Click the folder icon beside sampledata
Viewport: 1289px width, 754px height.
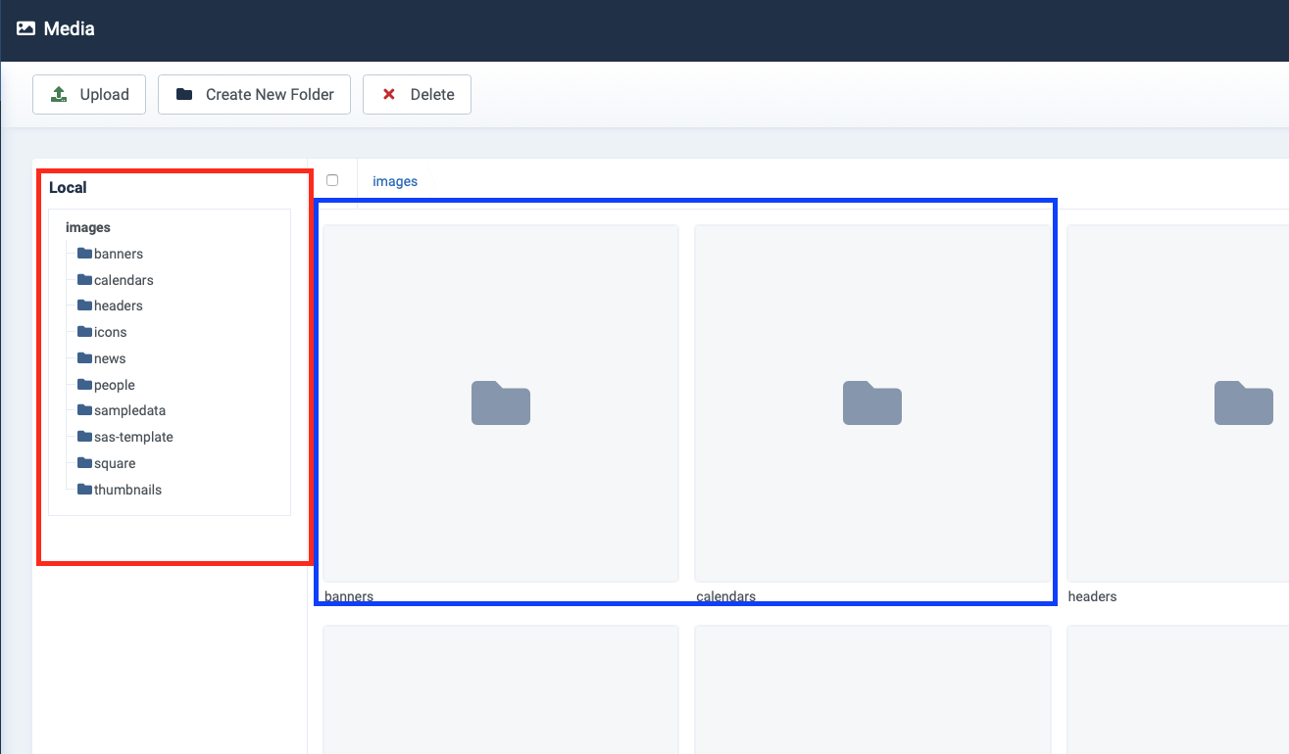point(84,410)
